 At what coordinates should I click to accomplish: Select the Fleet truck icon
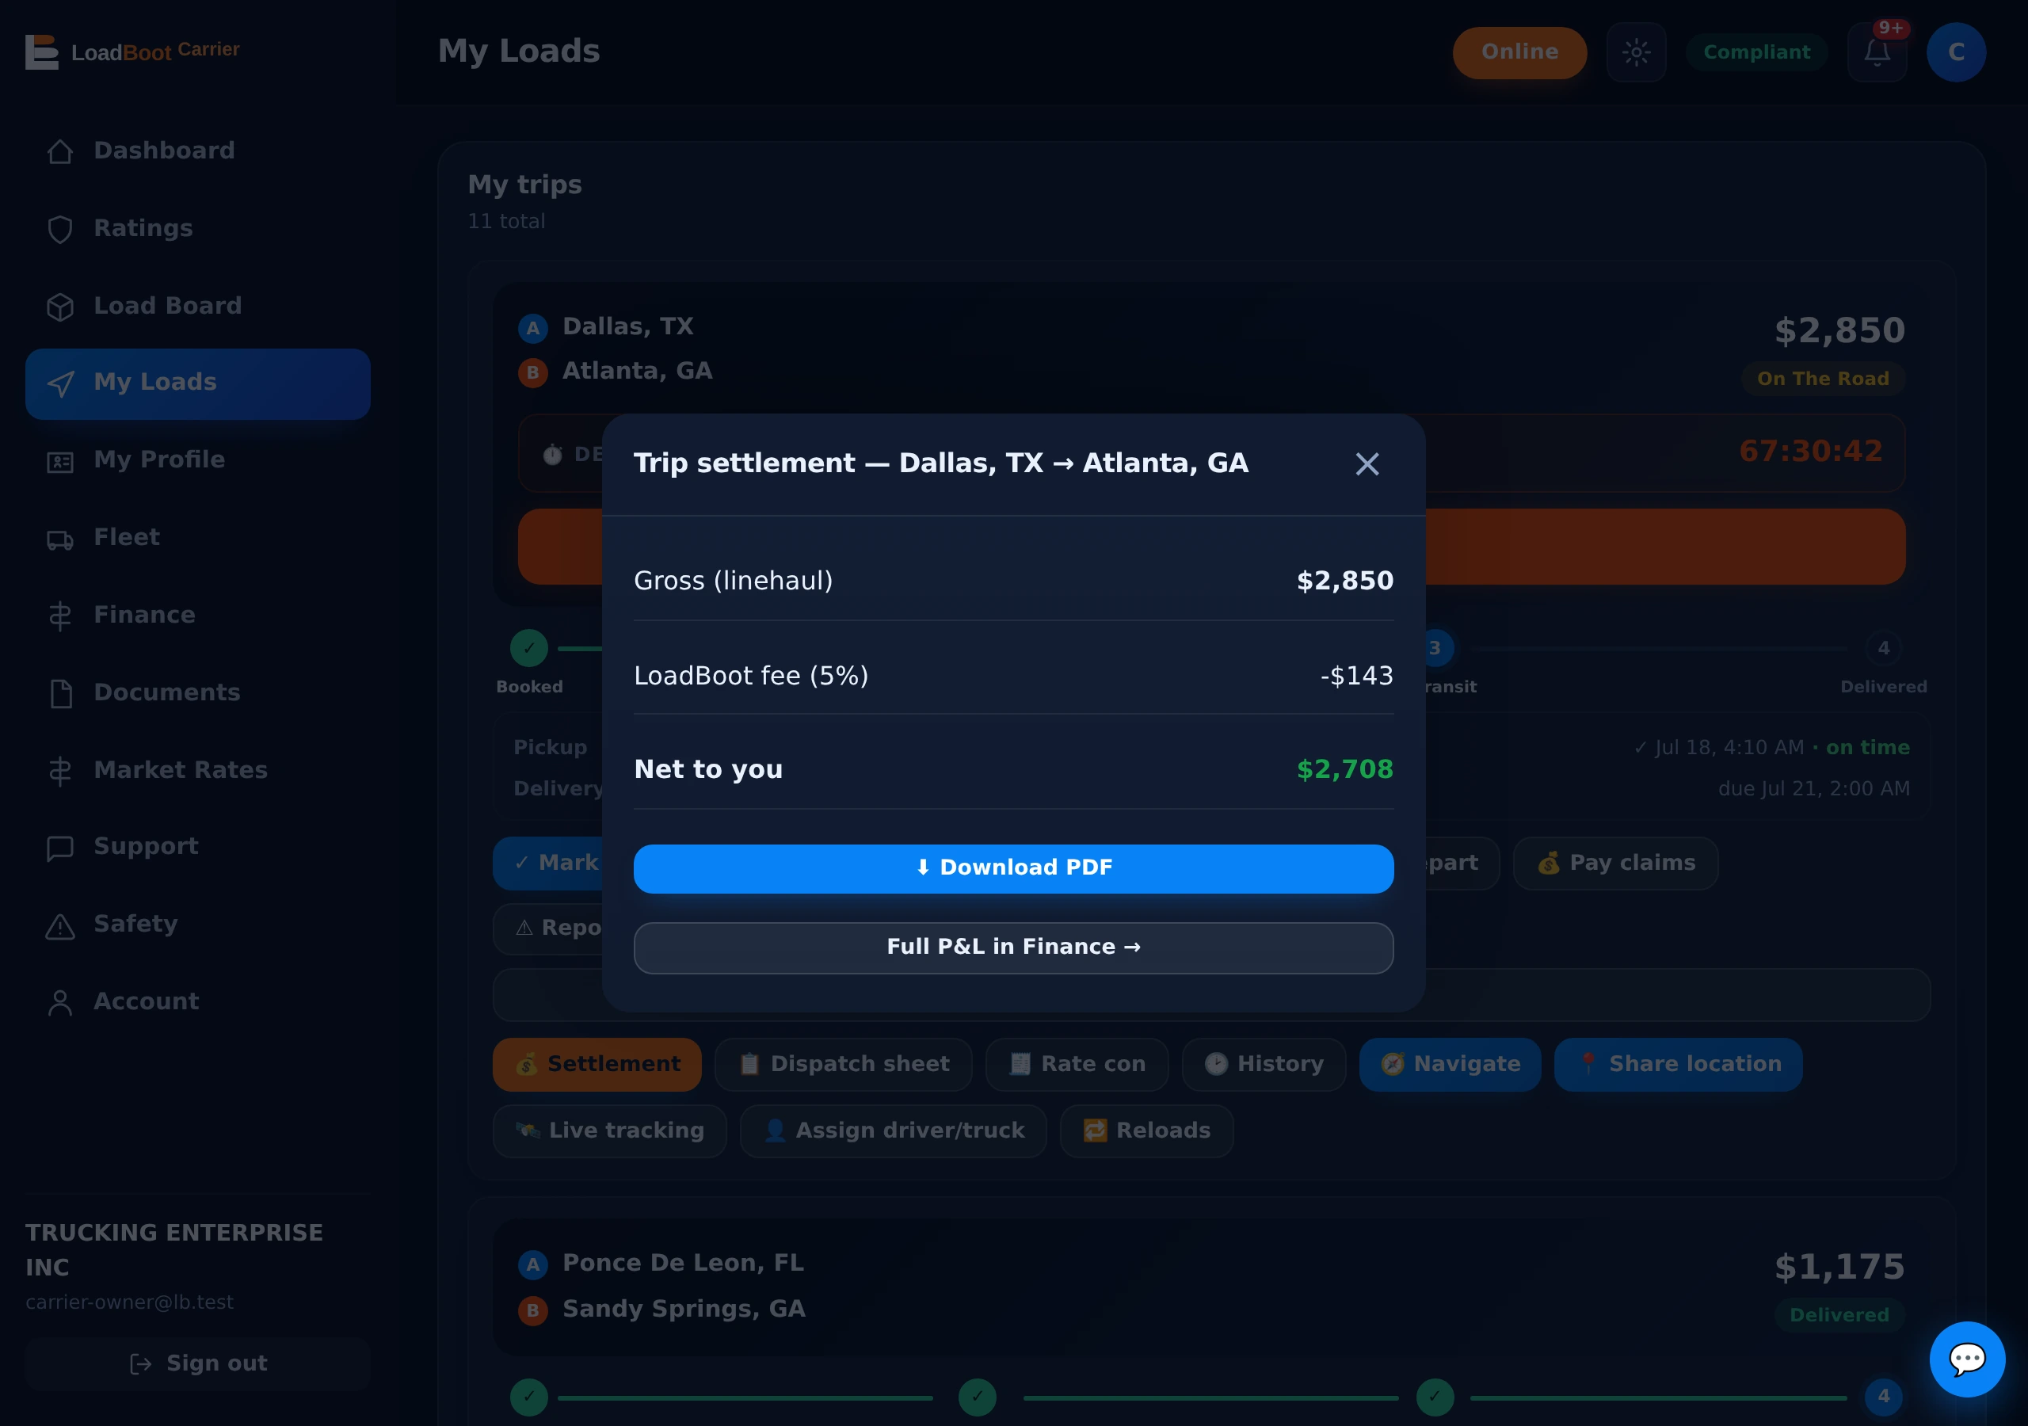coord(60,539)
